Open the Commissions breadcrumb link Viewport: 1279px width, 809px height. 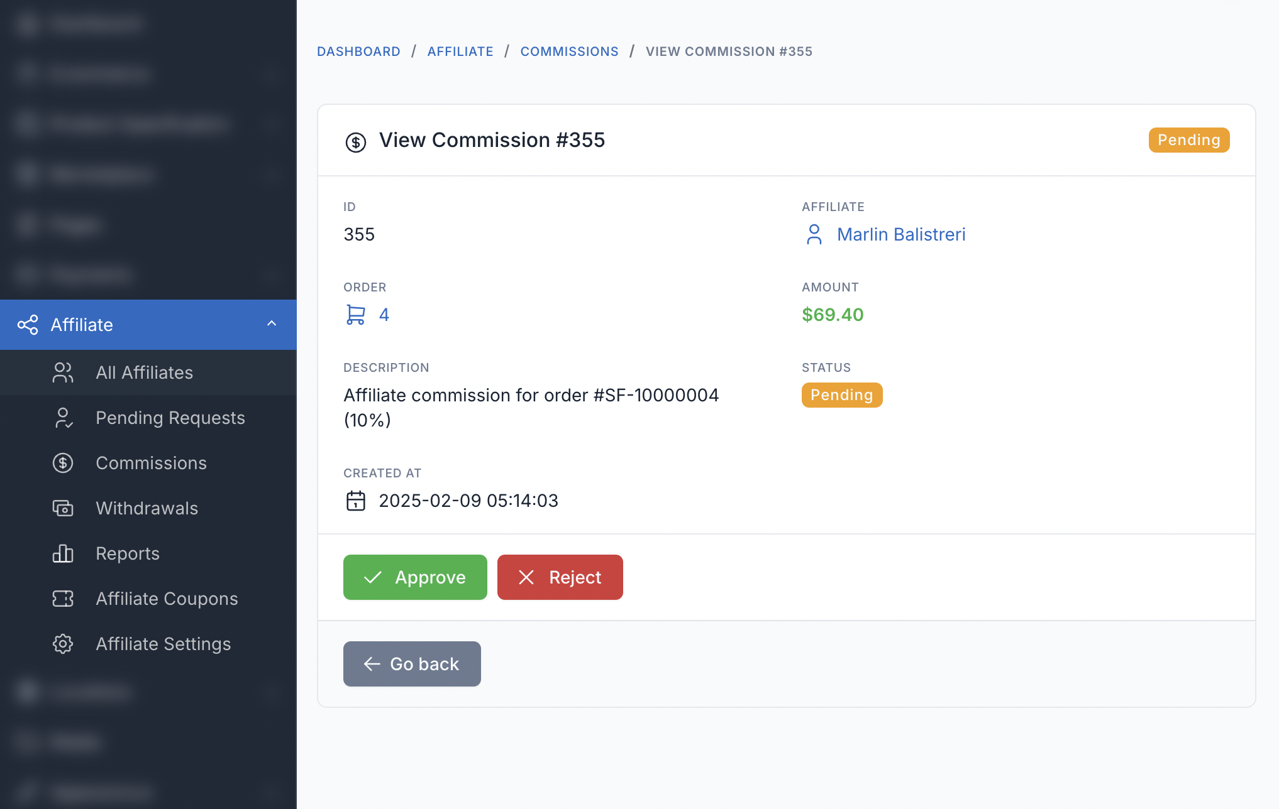click(x=569, y=52)
